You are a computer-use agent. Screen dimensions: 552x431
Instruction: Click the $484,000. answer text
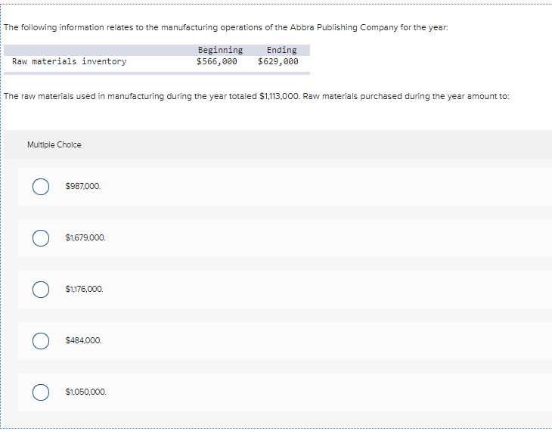click(x=83, y=340)
